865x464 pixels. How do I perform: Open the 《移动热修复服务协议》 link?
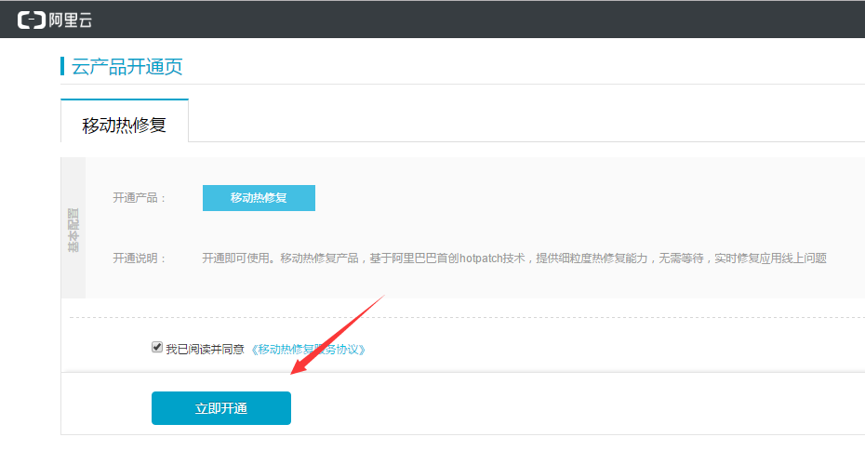pyautogui.click(x=308, y=350)
